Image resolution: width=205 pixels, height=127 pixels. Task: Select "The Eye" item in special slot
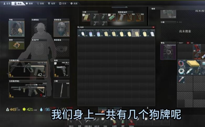(x=122, y=17)
